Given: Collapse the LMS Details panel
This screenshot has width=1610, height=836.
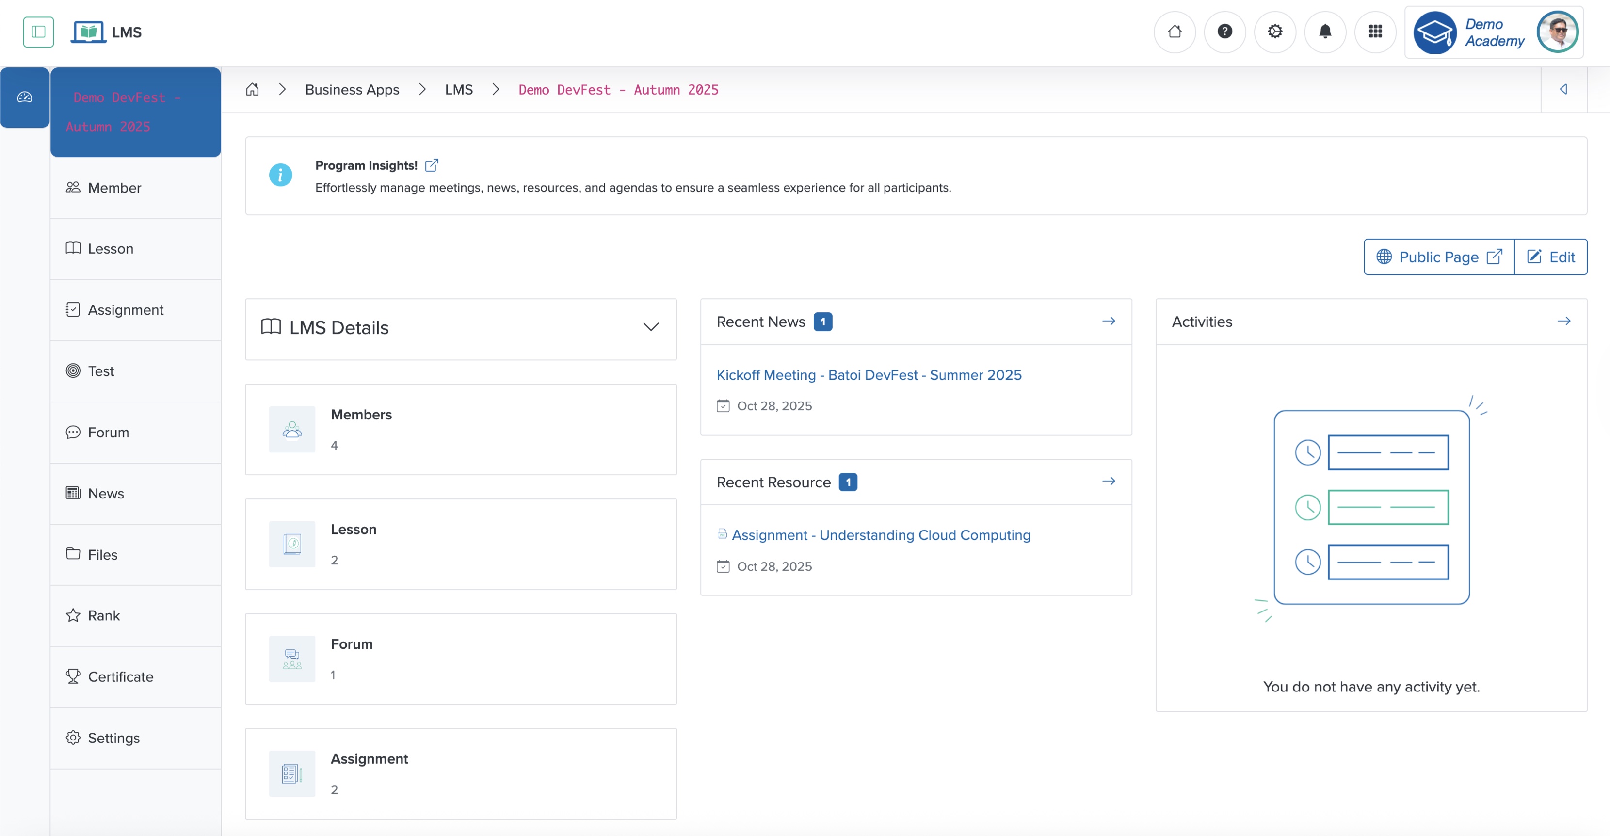Looking at the screenshot, I should (650, 327).
